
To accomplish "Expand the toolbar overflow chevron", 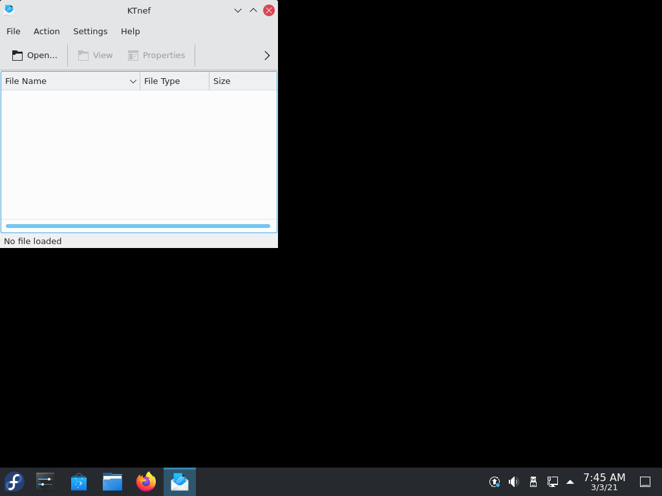I will (x=267, y=56).
